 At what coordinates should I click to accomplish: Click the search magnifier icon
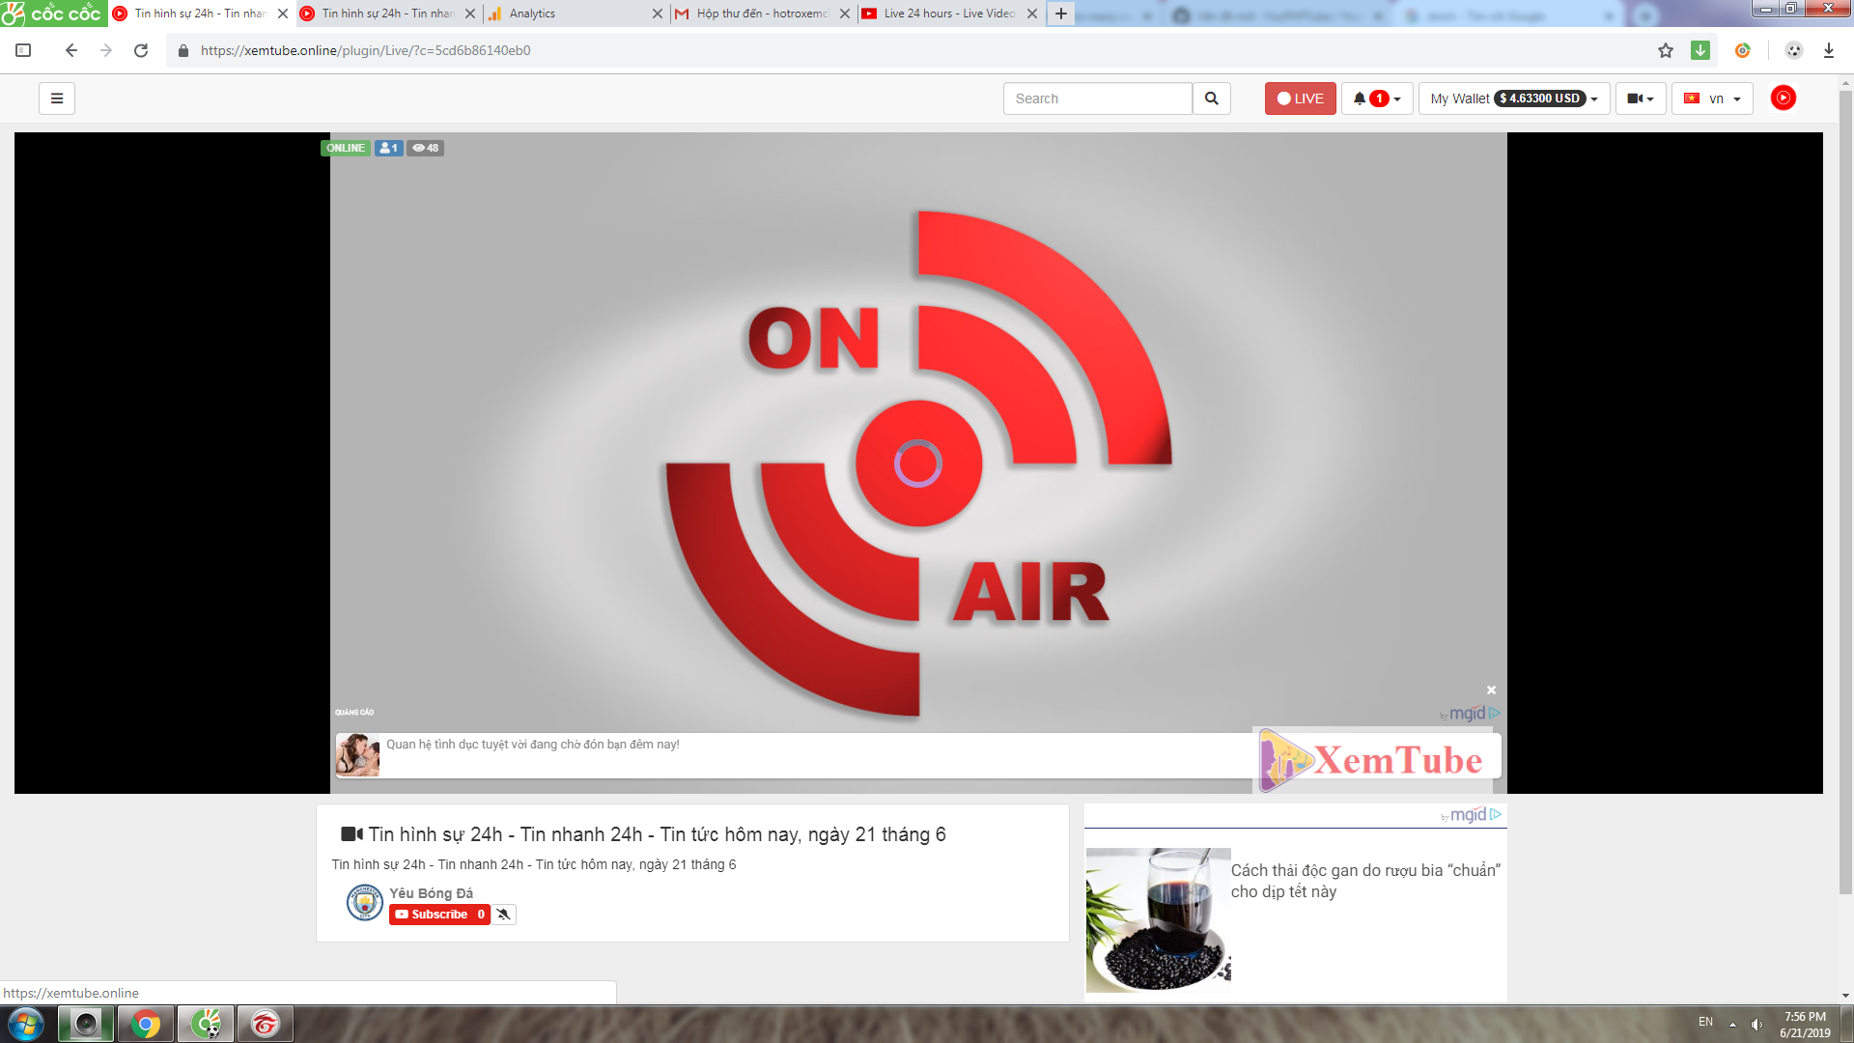click(1212, 98)
